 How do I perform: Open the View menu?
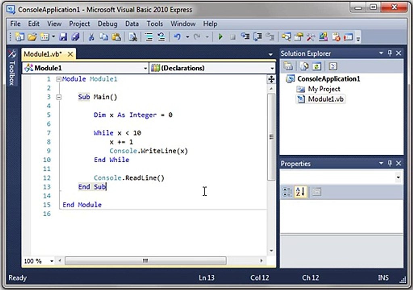pos(54,24)
